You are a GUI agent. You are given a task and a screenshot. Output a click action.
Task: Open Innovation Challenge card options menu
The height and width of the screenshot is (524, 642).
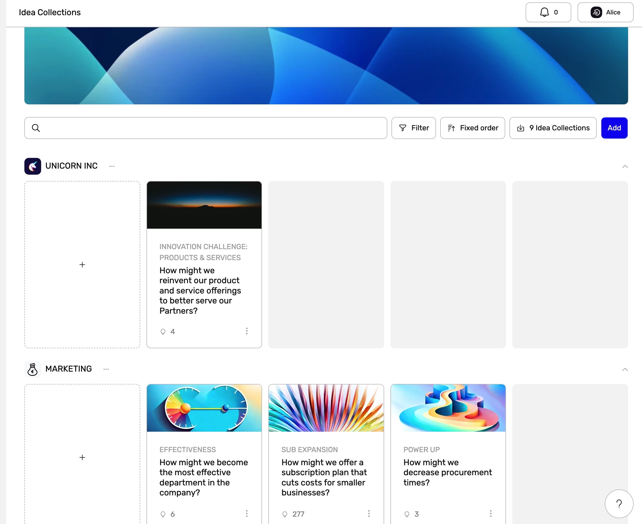247,331
